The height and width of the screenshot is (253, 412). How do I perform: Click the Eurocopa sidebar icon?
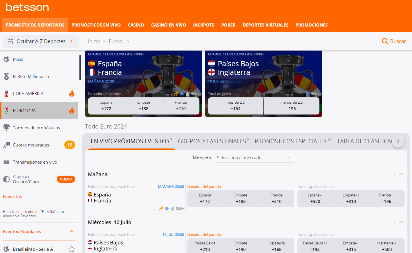click(x=6, y=111)
